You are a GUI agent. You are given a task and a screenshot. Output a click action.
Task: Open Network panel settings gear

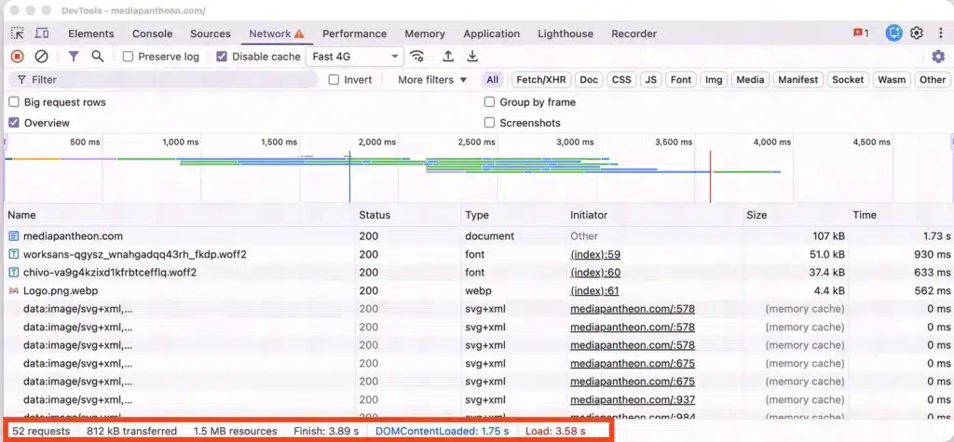click(x=938, y=57)
